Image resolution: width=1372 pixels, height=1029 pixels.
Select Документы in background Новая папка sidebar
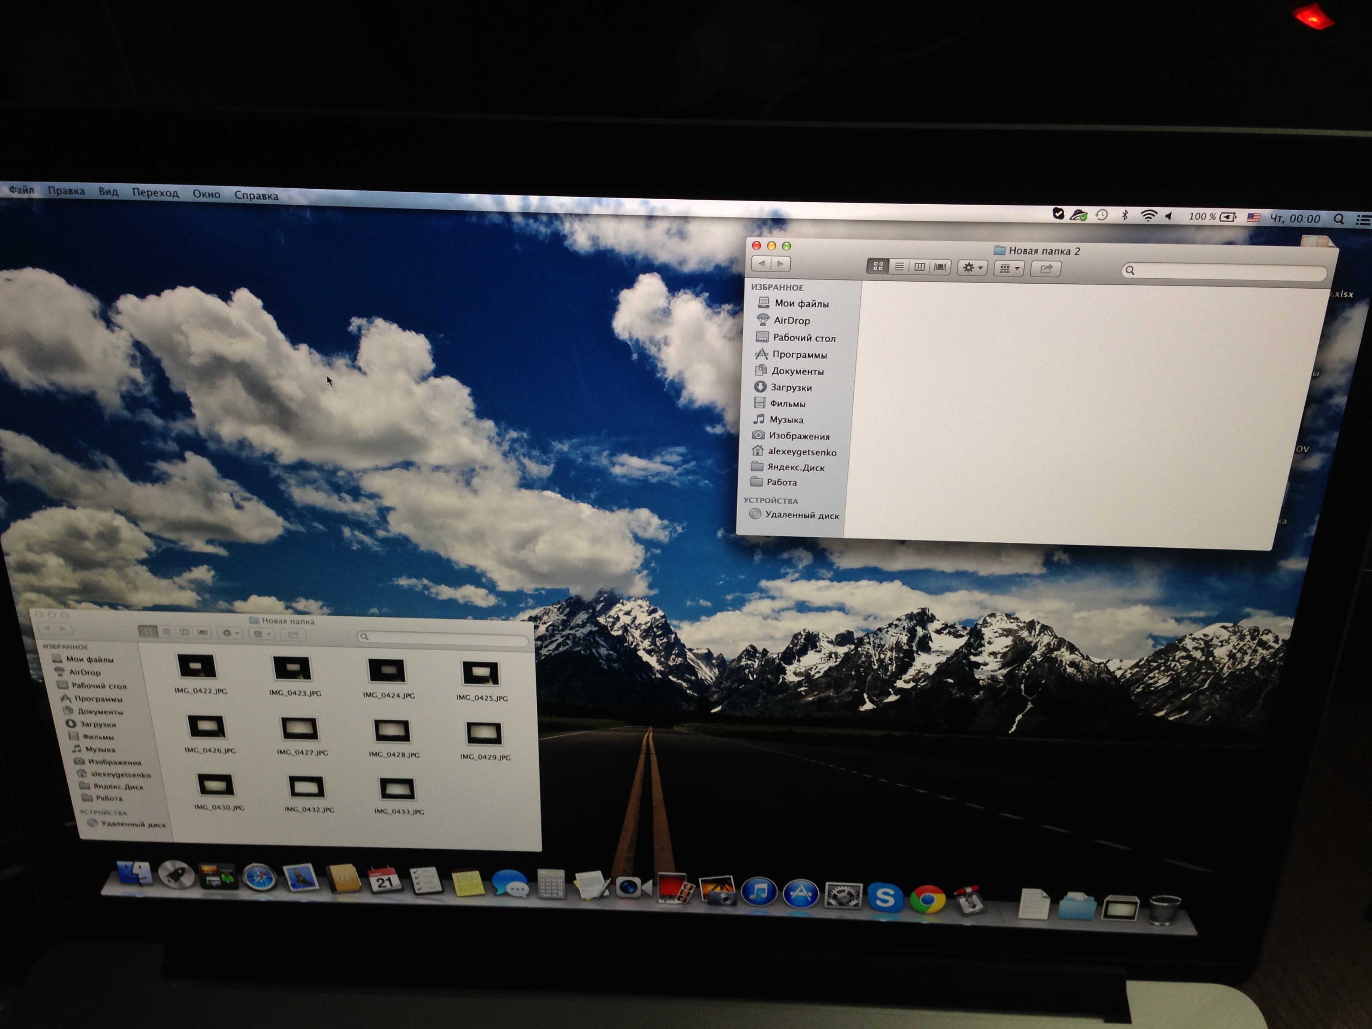[100, 711]
